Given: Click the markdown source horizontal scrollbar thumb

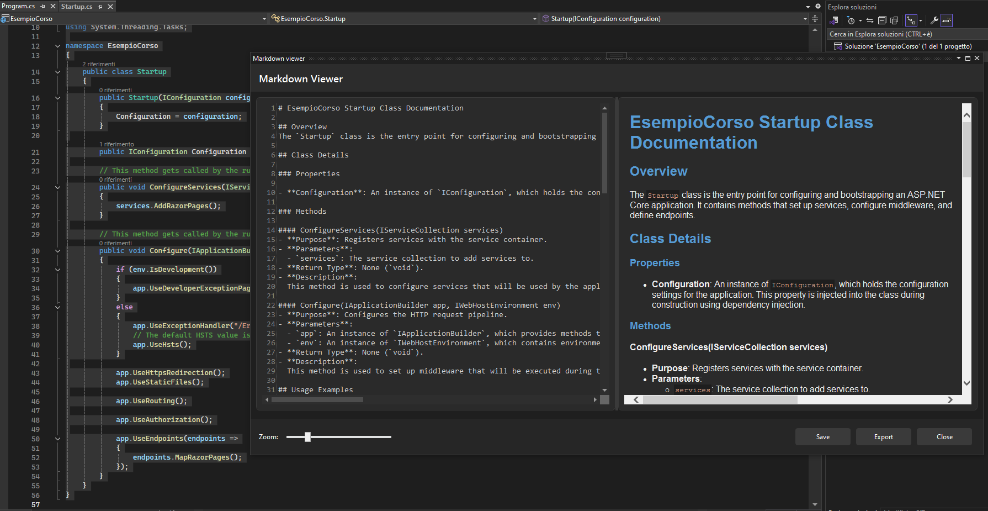Looking at the screenshot, I should coord(317,399).
